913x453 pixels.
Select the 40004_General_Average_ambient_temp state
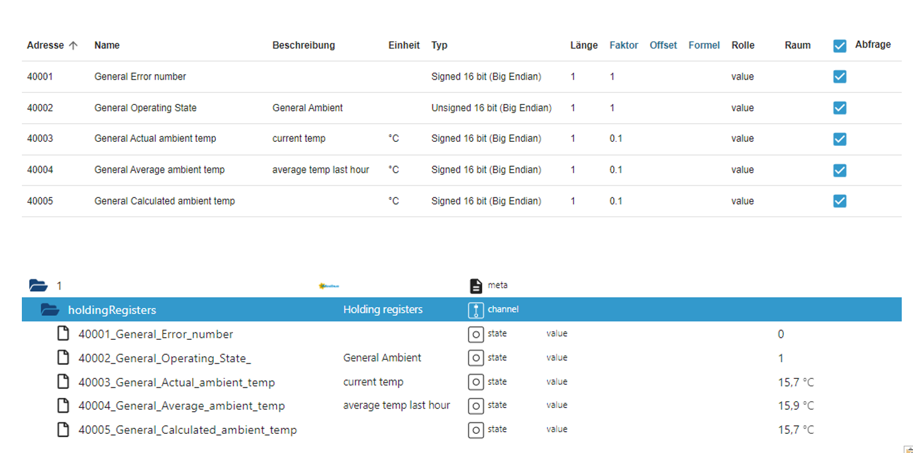click(181, 406)
